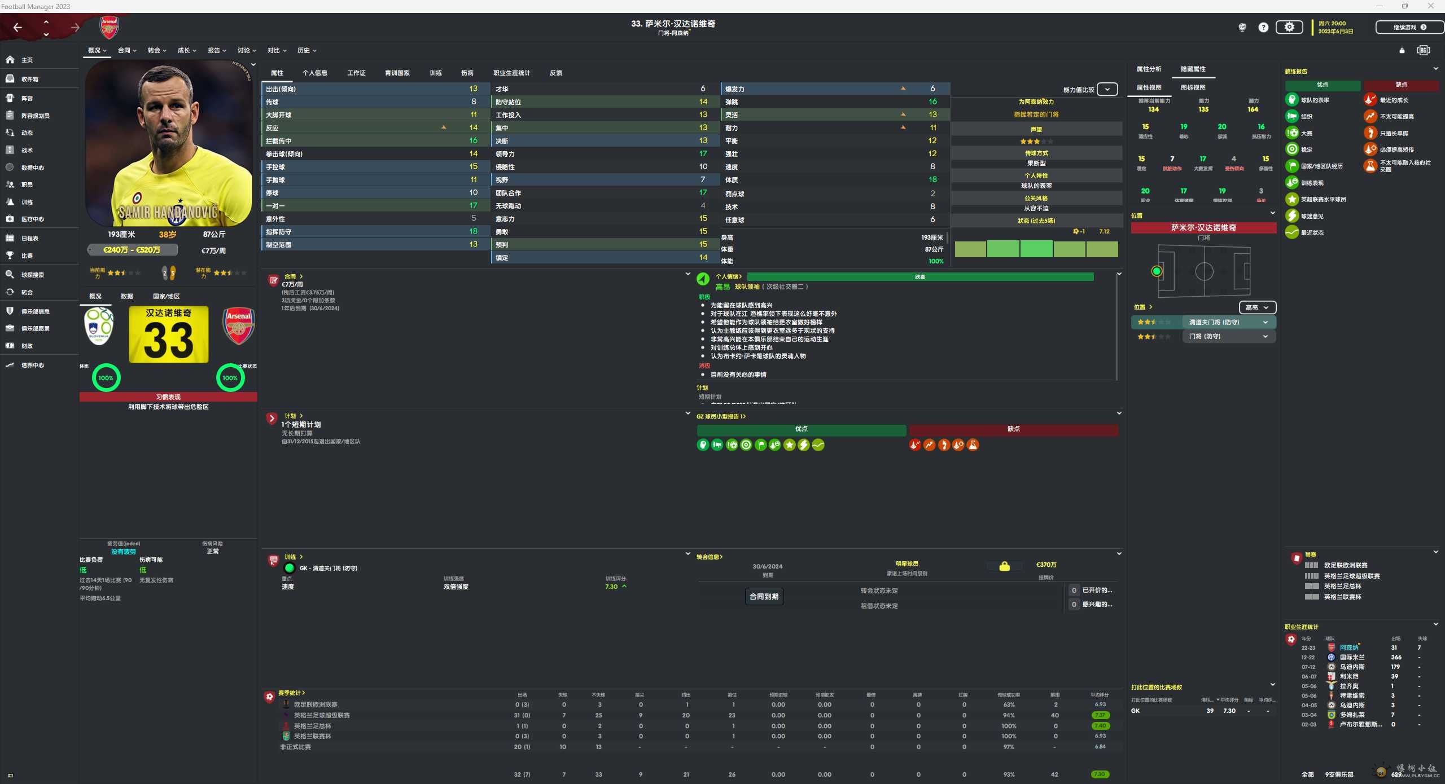The height and width of the screenshot is (784, 1445).
Task: Select goalkeeper position dot on pitch
Action: [x=1157, y=271]
